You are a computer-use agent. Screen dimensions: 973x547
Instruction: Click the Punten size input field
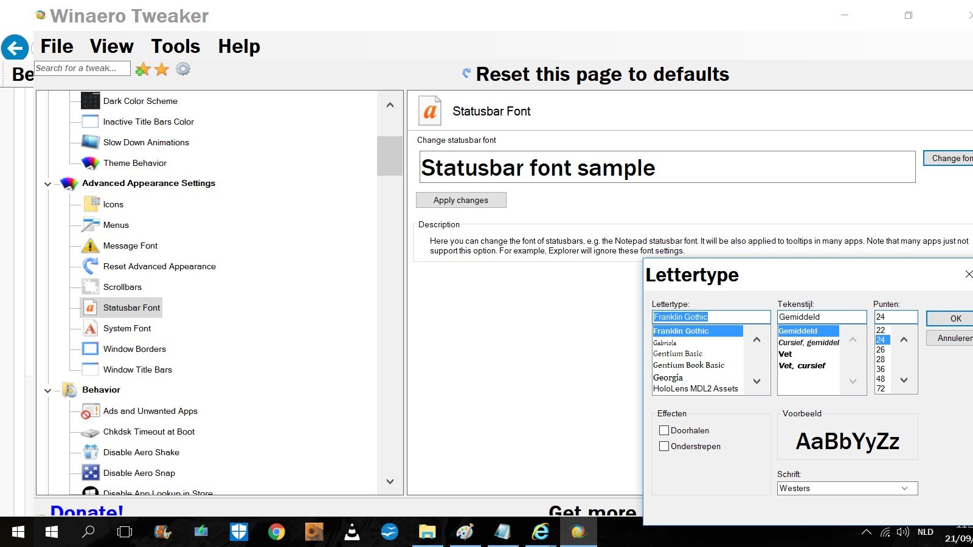click(896, 317)
